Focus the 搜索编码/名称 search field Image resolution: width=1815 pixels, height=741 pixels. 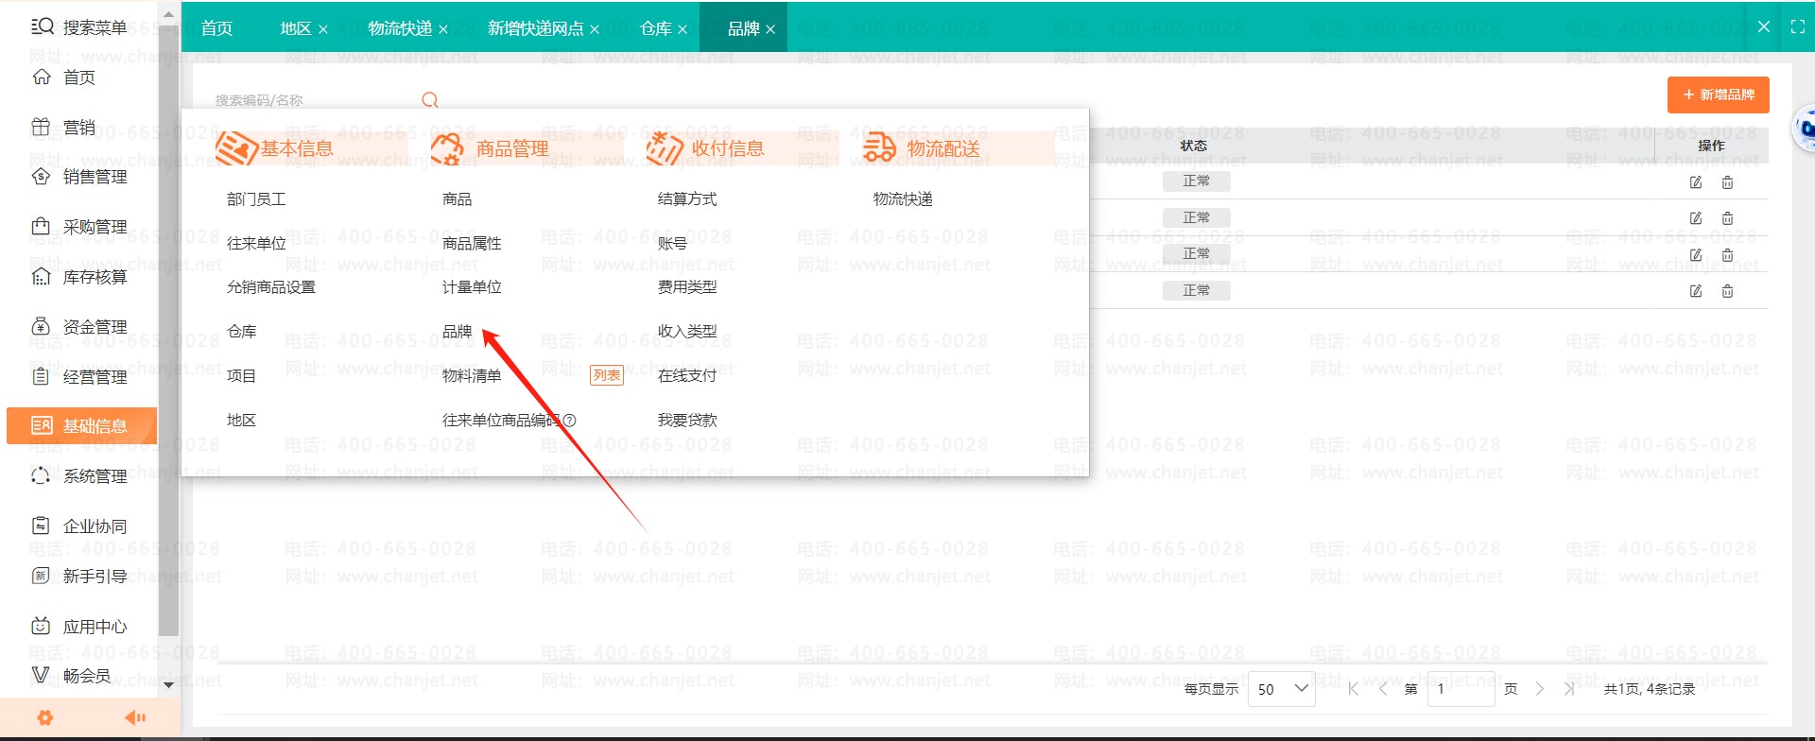point(317,100)
